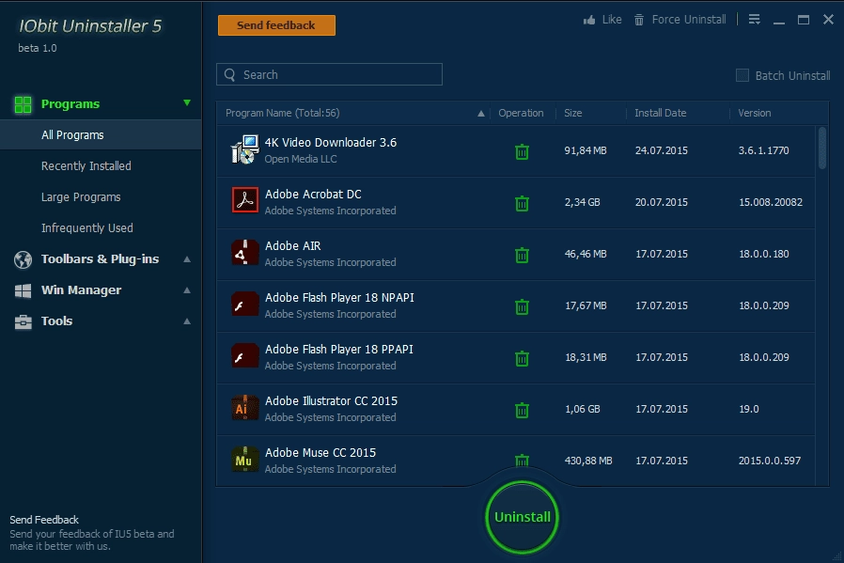844x563 pixels.
Task: Open the hamburger options menu icon
Action: coord(754,20)
